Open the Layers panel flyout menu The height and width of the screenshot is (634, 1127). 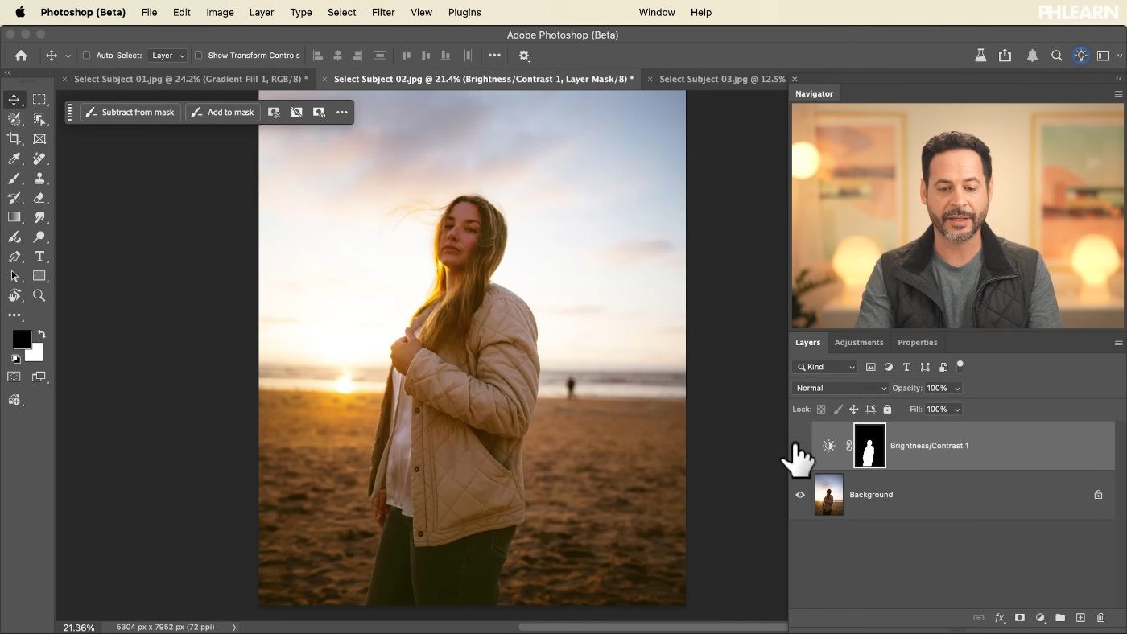click(x=1118, y=343)
